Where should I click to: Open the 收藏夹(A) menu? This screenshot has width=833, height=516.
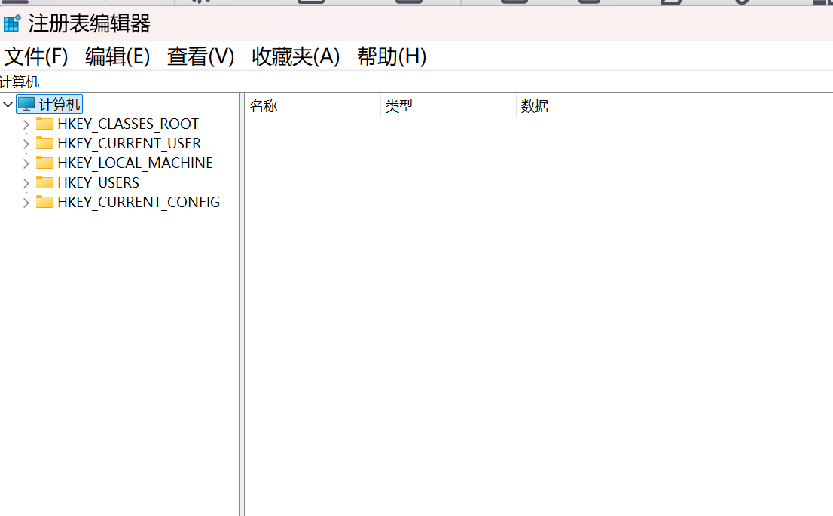pyautogui.click(x=295, y=56)
